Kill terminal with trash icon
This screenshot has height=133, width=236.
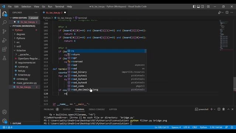coord(223,109)
